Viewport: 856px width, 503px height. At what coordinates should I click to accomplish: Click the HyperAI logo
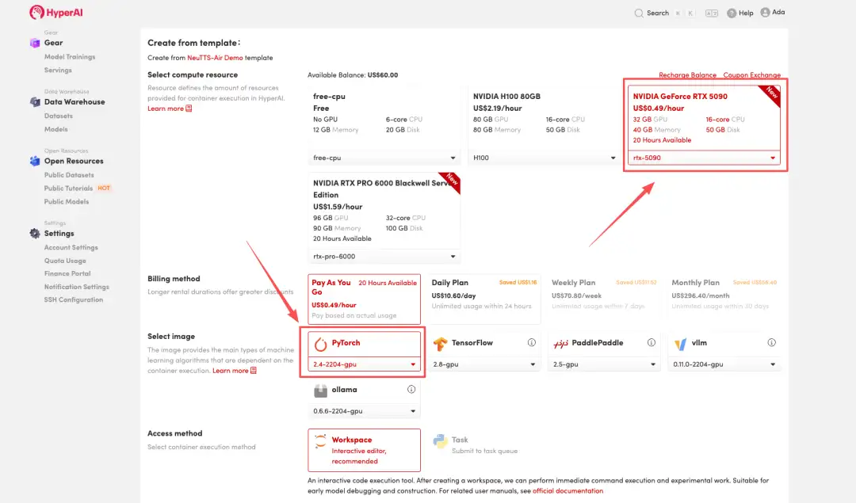tap(56, 12)
